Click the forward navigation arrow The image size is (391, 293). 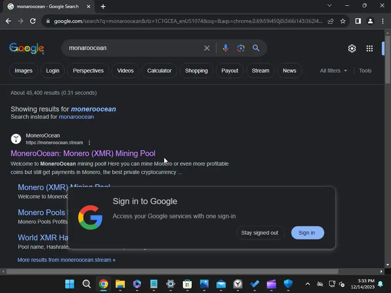[21, 21]
